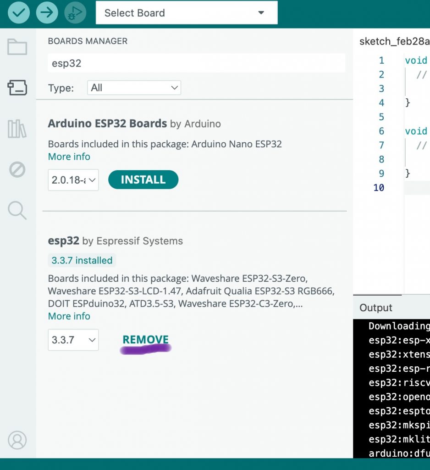Open the Search magnifier in sidebar

[x=17, y=210]
